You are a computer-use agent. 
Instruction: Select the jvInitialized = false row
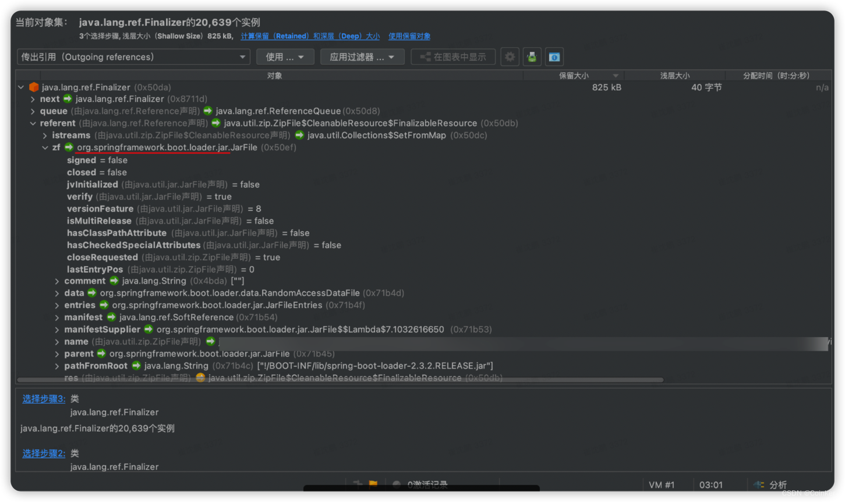pos(163,185)
